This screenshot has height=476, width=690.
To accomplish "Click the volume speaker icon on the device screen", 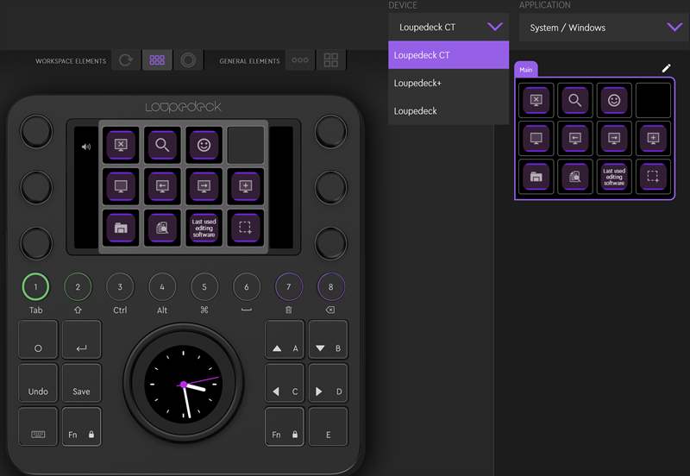I will [x=86, y=147].
